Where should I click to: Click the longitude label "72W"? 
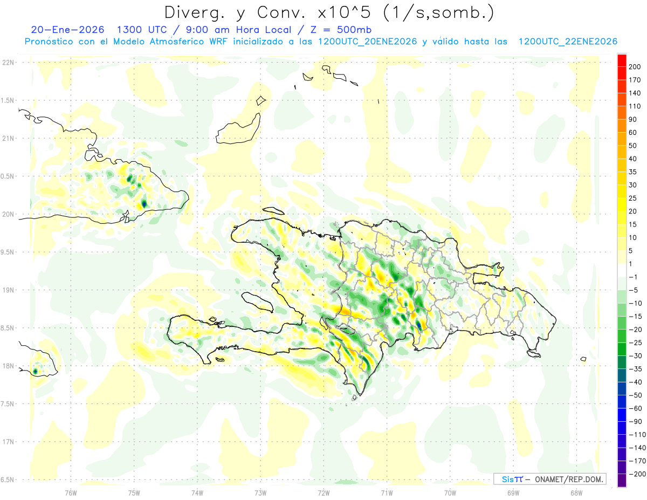[323, 492]
